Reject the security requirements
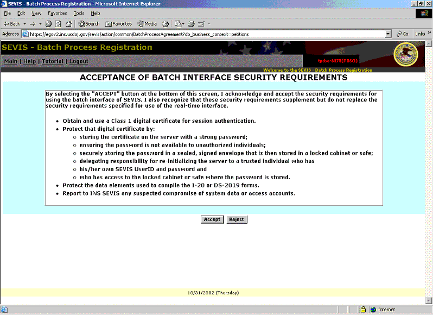The image size is (433, 315). (237, 219)
